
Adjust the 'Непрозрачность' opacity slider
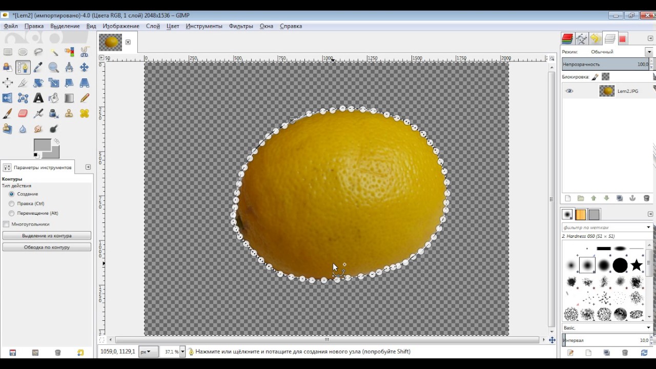pos(606,64)
